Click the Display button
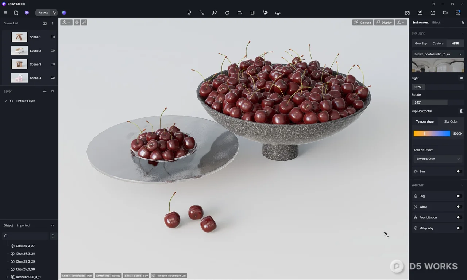Screen dimensions: 467x280 384,22
